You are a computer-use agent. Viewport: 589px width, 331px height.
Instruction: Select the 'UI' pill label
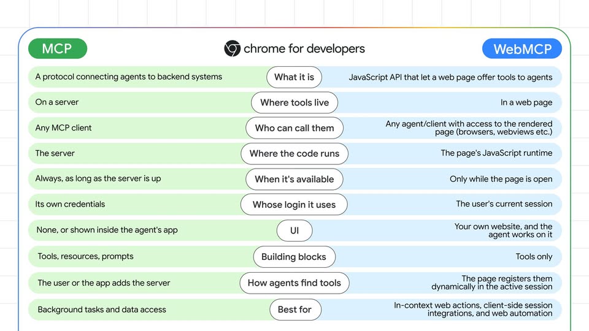294,230
